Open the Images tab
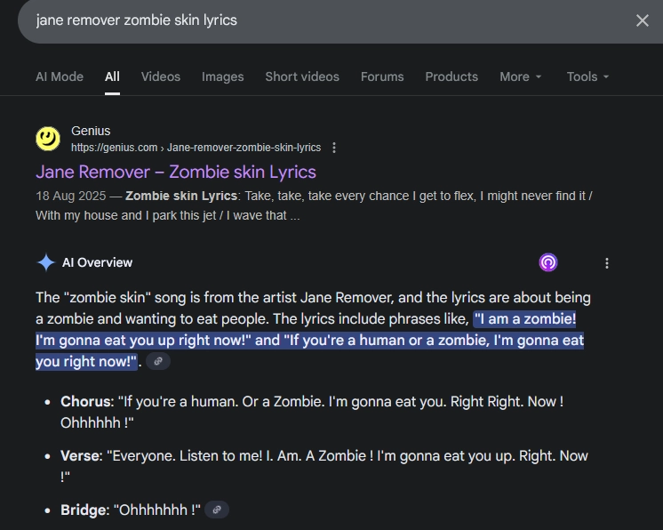 pos(222,76)
